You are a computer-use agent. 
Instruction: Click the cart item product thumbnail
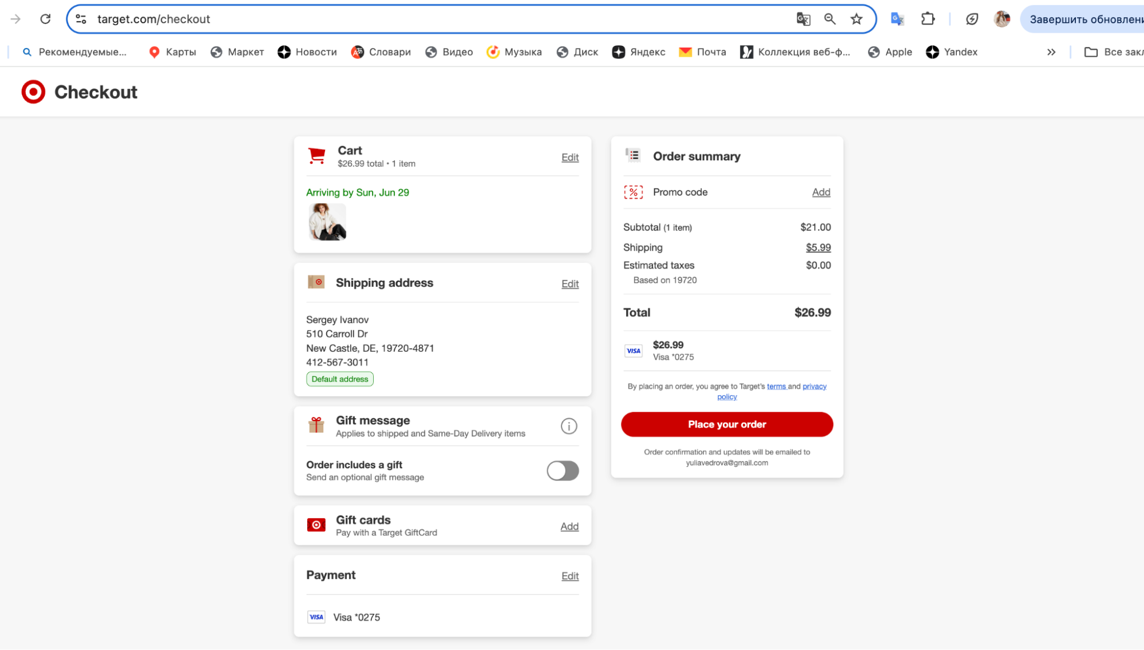tap(327, 222)
